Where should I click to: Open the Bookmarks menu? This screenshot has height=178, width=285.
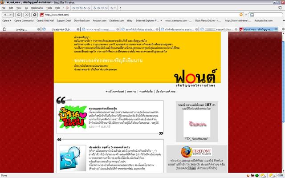point(36,8)
